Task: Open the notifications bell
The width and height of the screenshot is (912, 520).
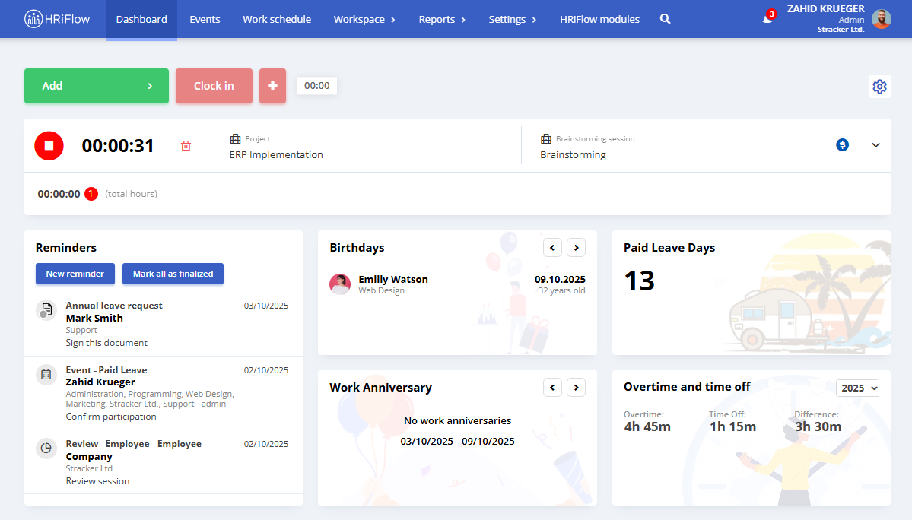Action: click(767, 19)
